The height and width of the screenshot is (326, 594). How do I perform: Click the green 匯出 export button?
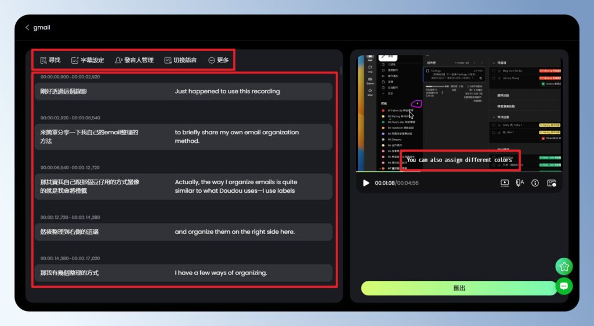click(x=459, y=288)
